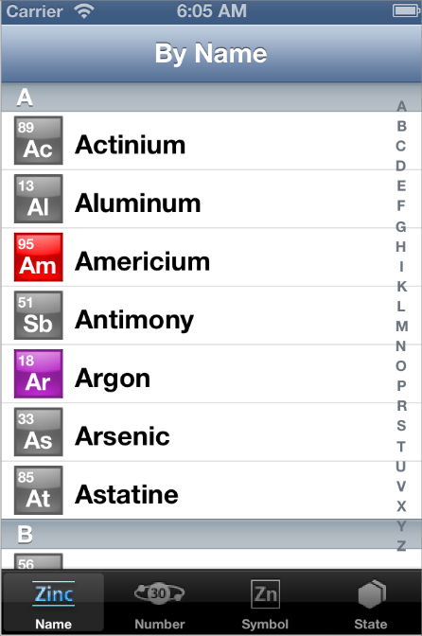
Task: Tap the As element tile icon
Action: 39,432
